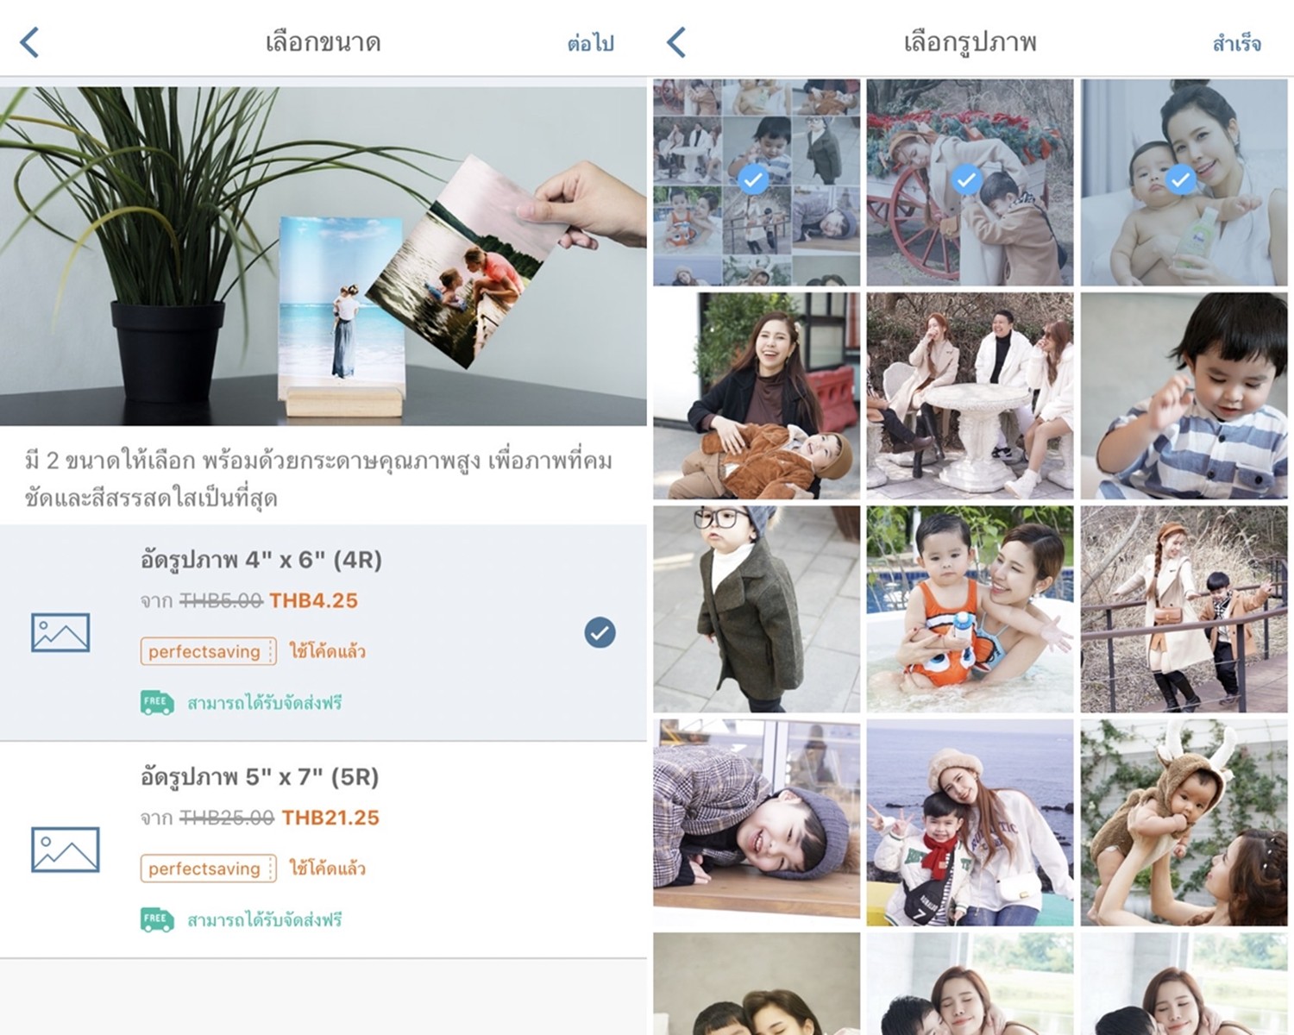Click the struck-through THB5.00 original price

[x=221, y=600]
